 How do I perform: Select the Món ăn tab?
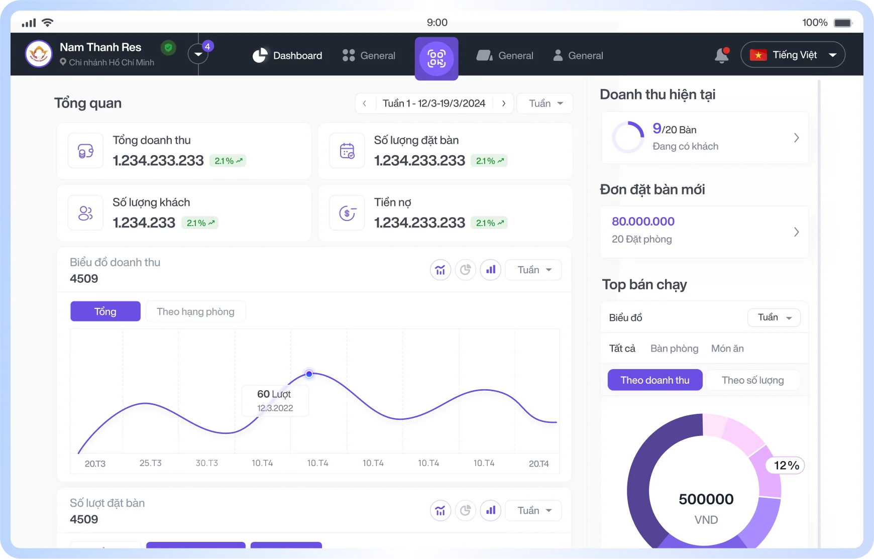[x=727, y=349]
